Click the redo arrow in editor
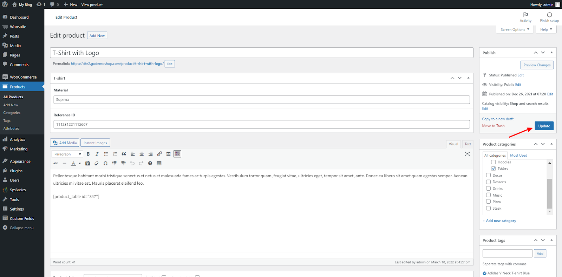The width and height of the screenshot is (562, 277). coord(141,163)
